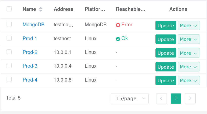The image size is (207, 114).
Task: Open the 15/page size dropdown
Action: 129,99
